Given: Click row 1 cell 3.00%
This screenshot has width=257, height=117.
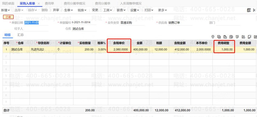Looking at the screenshot, I should click(102, 50).
